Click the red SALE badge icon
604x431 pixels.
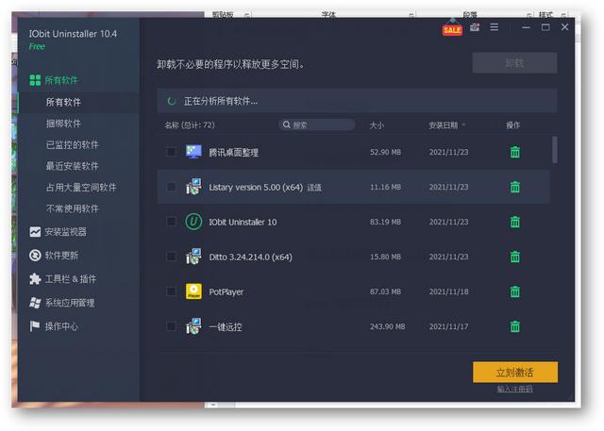pyautogui.click(x=452, y=30)
